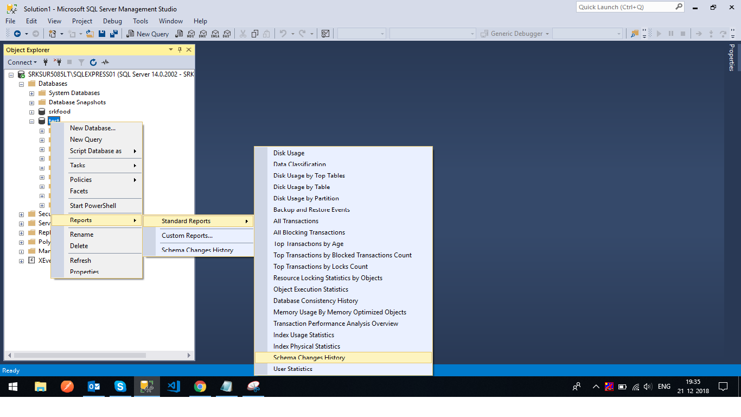Screen dimensions: 741x417
Task: Expand the System Databases node
Action: pyautogui.click(x=31, y=93)
